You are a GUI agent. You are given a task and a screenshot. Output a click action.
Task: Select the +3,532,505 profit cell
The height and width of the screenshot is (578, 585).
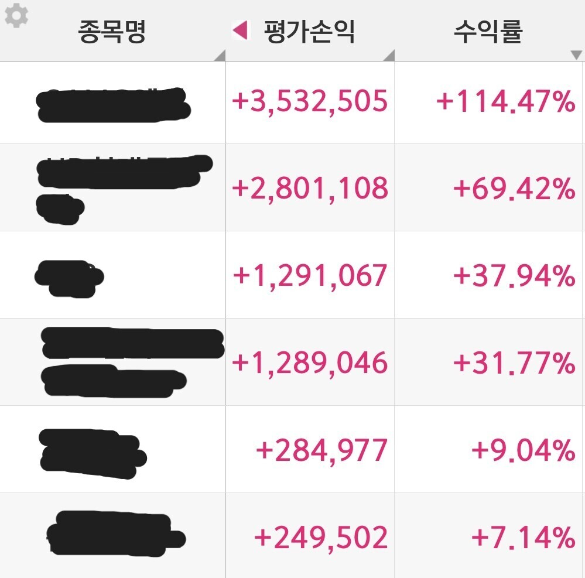click(310, 102)
